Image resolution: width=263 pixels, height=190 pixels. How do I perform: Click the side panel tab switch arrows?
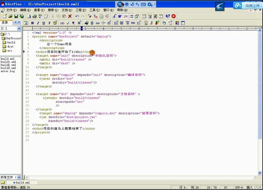point(17,22)
